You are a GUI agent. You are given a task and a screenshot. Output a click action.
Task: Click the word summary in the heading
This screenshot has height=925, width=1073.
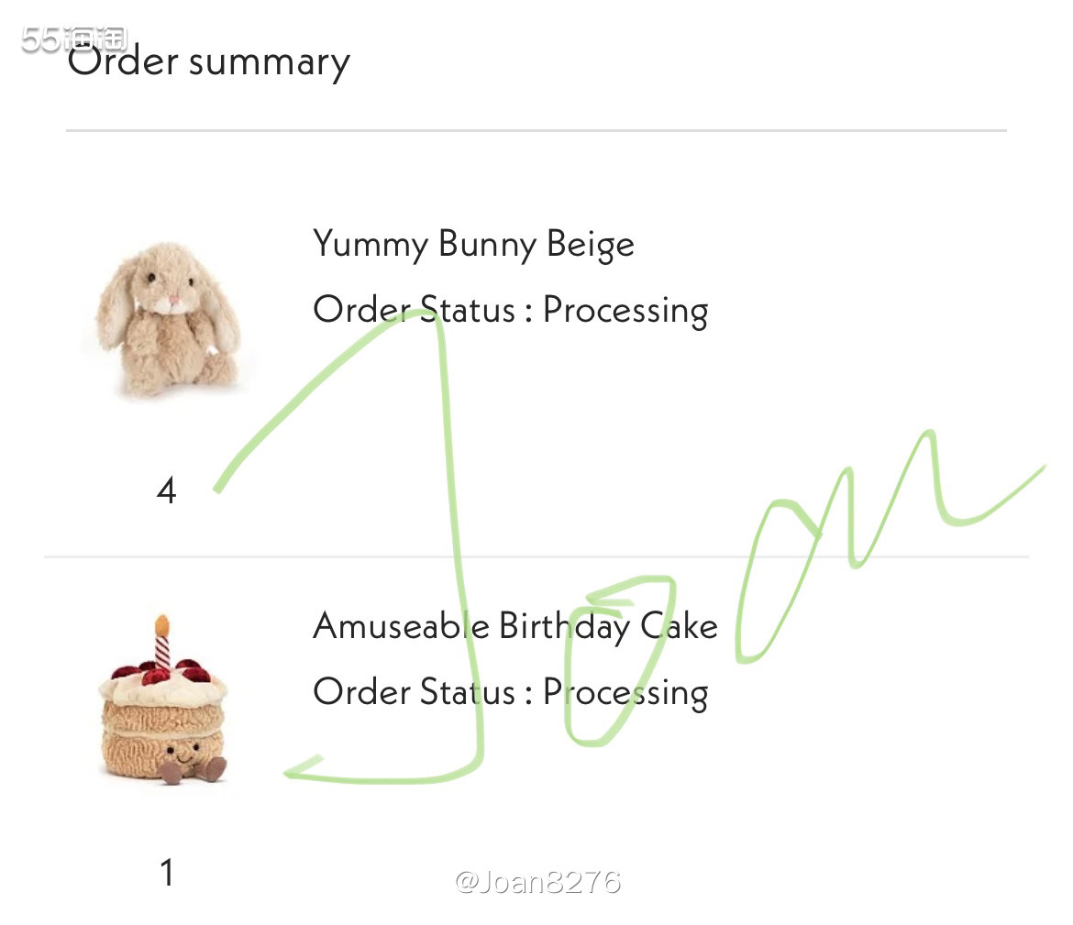point(270,64)
